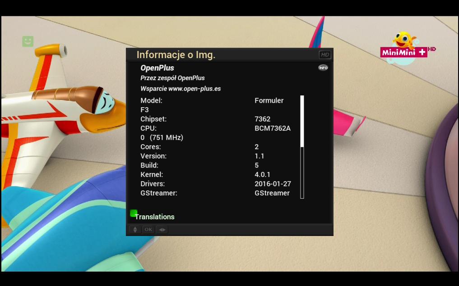
Task: Click the up/down arrows key icon
Action: [135, 230]
